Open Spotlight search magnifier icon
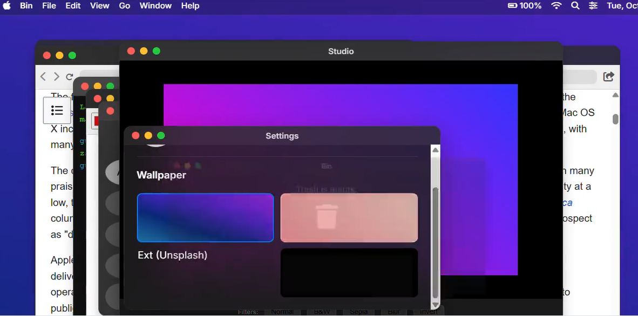 tap(575, 6)
